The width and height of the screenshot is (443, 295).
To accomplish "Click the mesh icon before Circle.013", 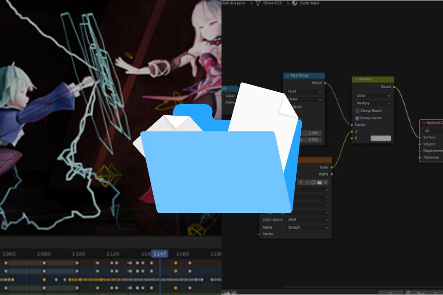I will tap(258, 3).
